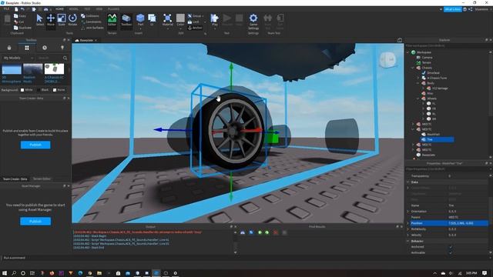This screenshot has height=277, width=493.
Task: Open the Recent tab in Toolbox
Action: (x=45, y=48)
